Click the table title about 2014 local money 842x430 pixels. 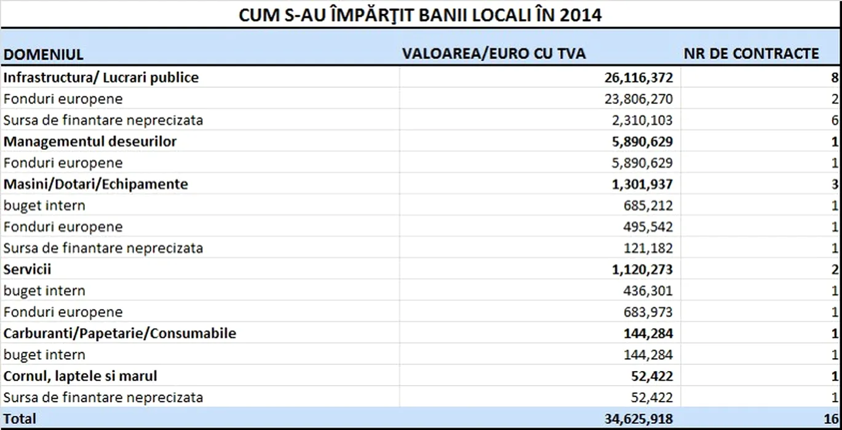point(420,15)
